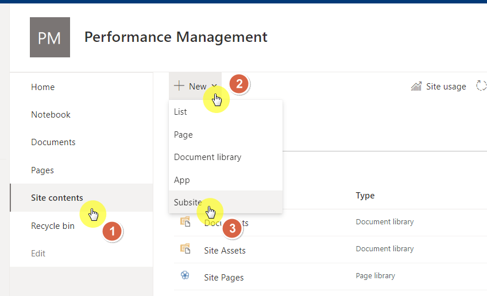The height and width of the screenshot is (296, 487).
Task: Click the Type column header
Action: [365, 196]
